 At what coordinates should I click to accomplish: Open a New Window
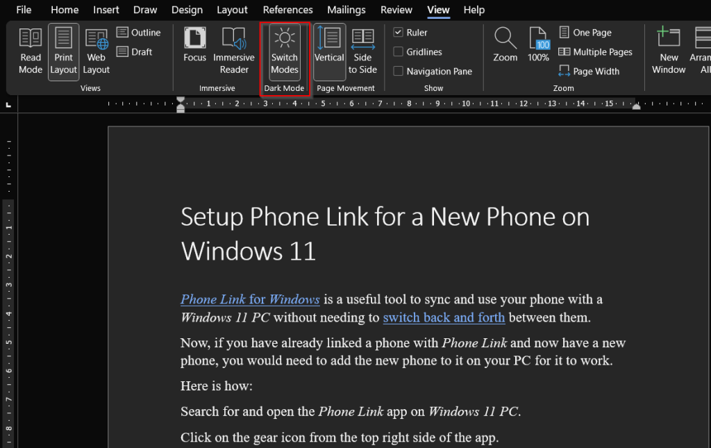point(669,51)
